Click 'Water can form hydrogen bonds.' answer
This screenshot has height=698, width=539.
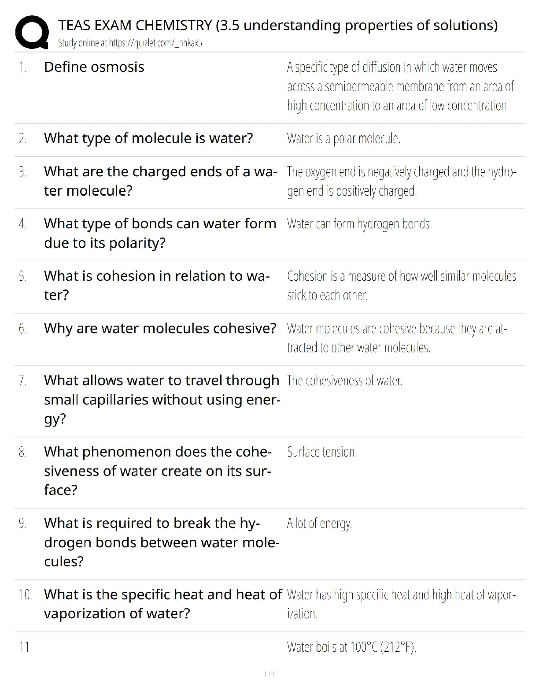click(x=359, y=224)
